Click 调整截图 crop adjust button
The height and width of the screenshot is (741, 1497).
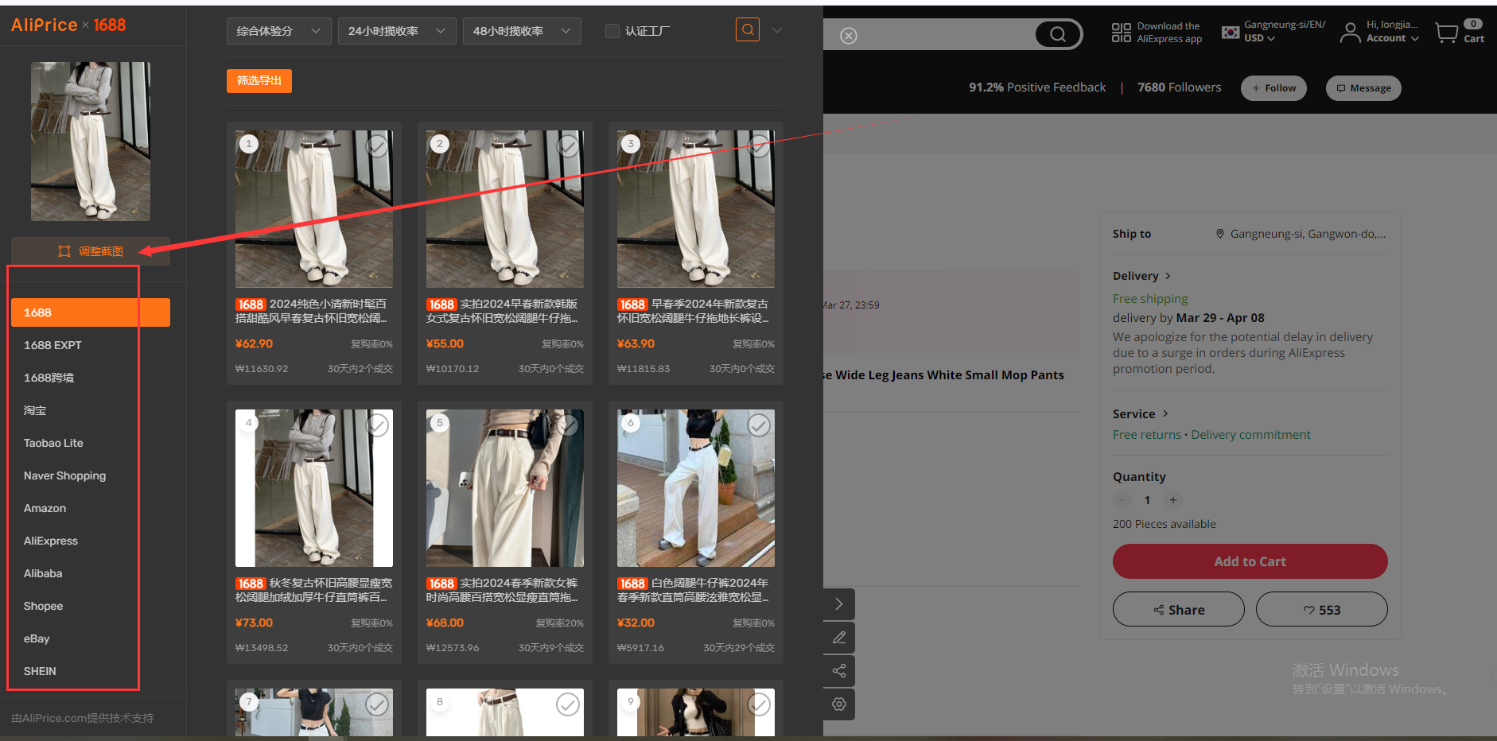[91, 251]
